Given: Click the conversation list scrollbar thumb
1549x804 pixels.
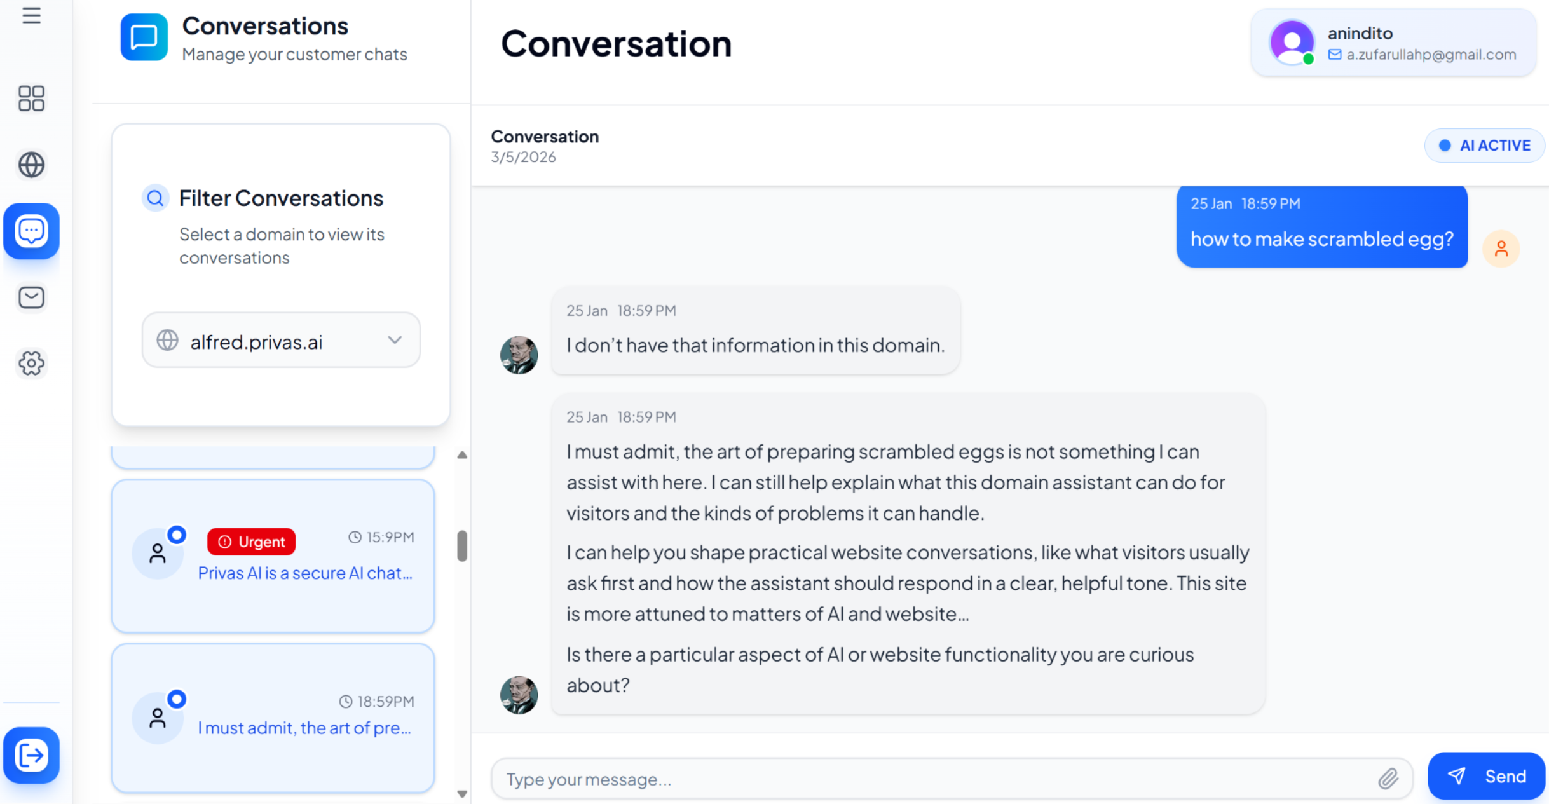Looking at the screenshot, I should coord(462,546).
